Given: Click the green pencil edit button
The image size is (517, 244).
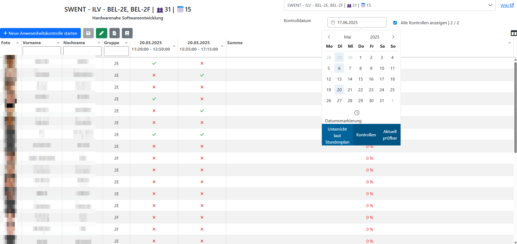Looking at the screenshot, I should point(101,33).
